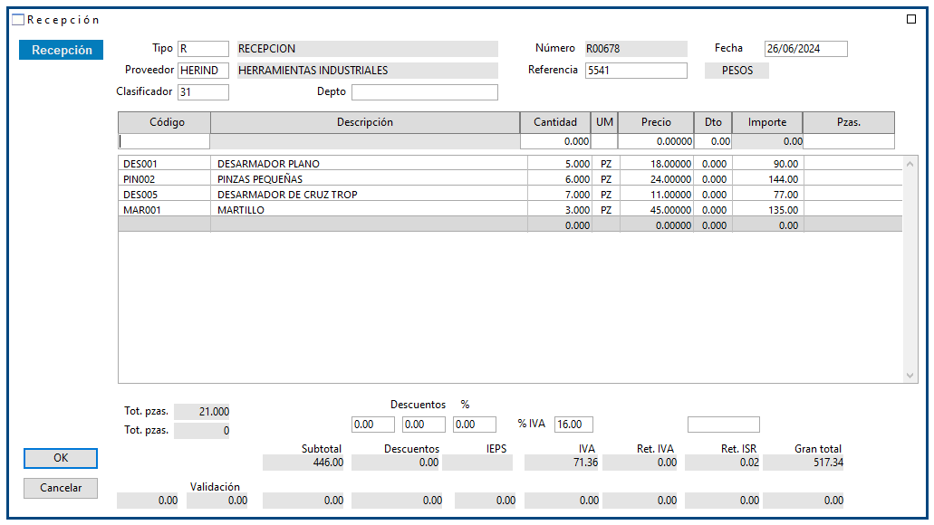Click the scroll down arrow of the item list
This screenshot has height=525, width=934.
(910, 375)
